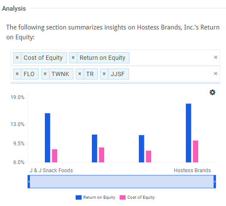
Task: Remove the Return on Equity tag
Action: (x=73, y=58)
